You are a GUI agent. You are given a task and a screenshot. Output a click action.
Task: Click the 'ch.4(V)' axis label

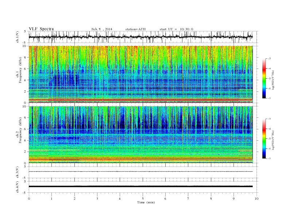(18, 187)
